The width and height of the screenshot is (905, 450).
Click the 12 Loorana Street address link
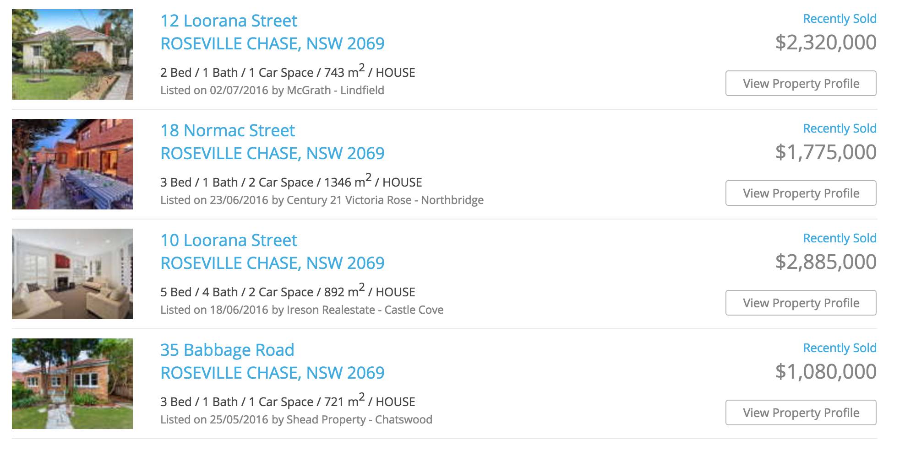(x=229, y=21)
